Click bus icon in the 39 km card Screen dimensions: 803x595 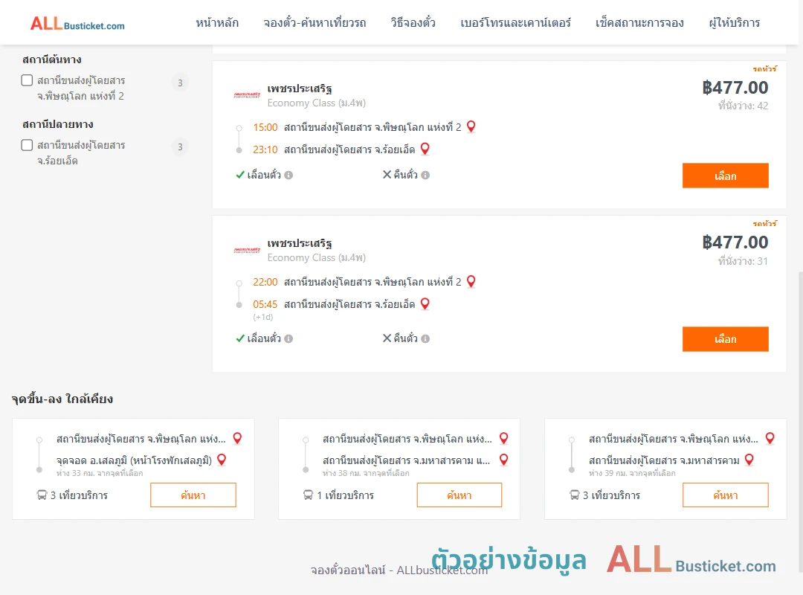(575, 495)
